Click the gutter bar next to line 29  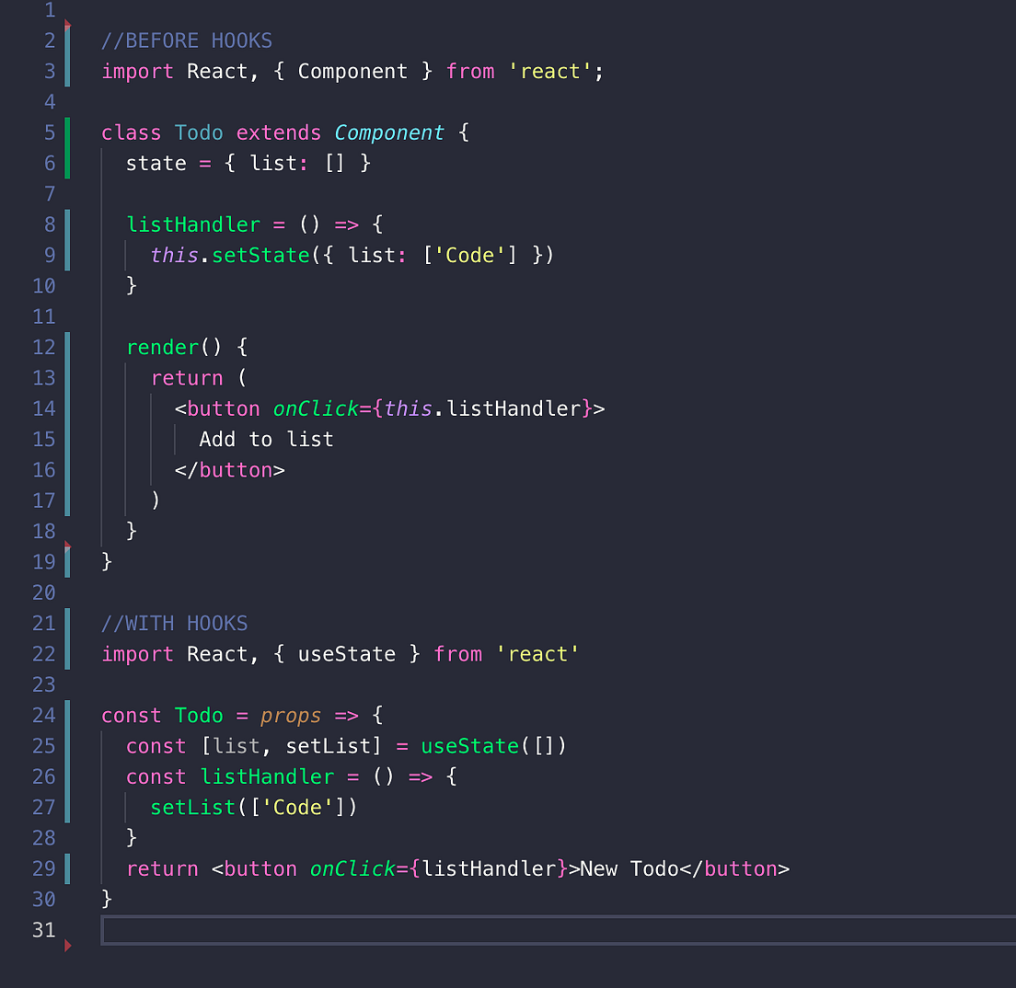coord(68,868)
